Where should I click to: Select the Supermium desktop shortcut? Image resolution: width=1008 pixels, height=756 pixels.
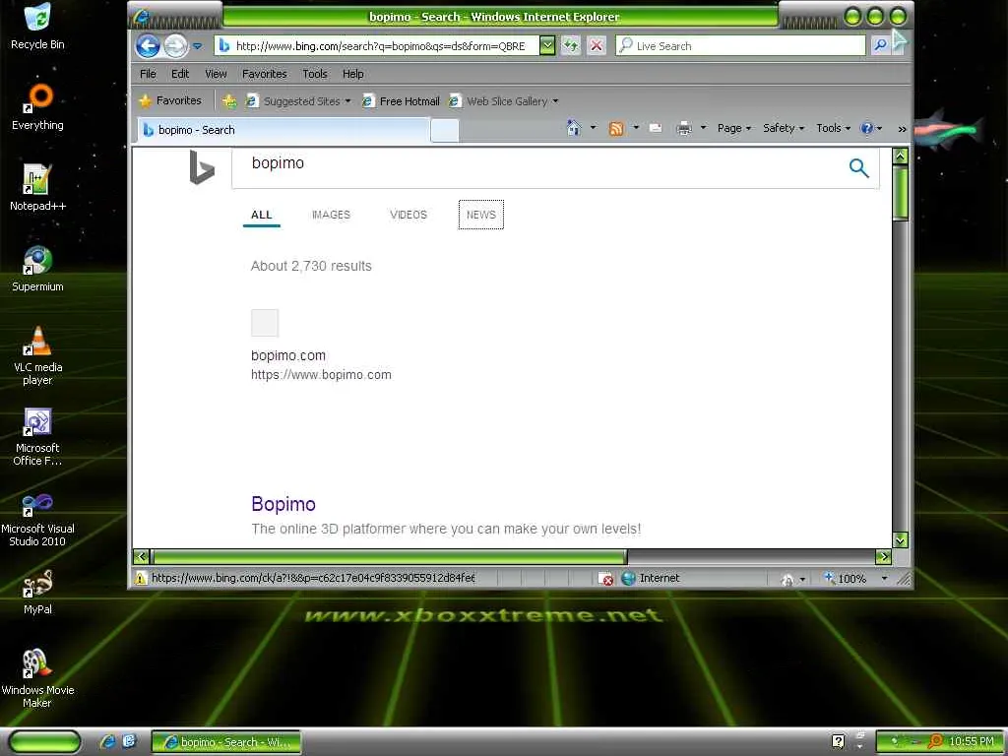click(x=37, y=269)
